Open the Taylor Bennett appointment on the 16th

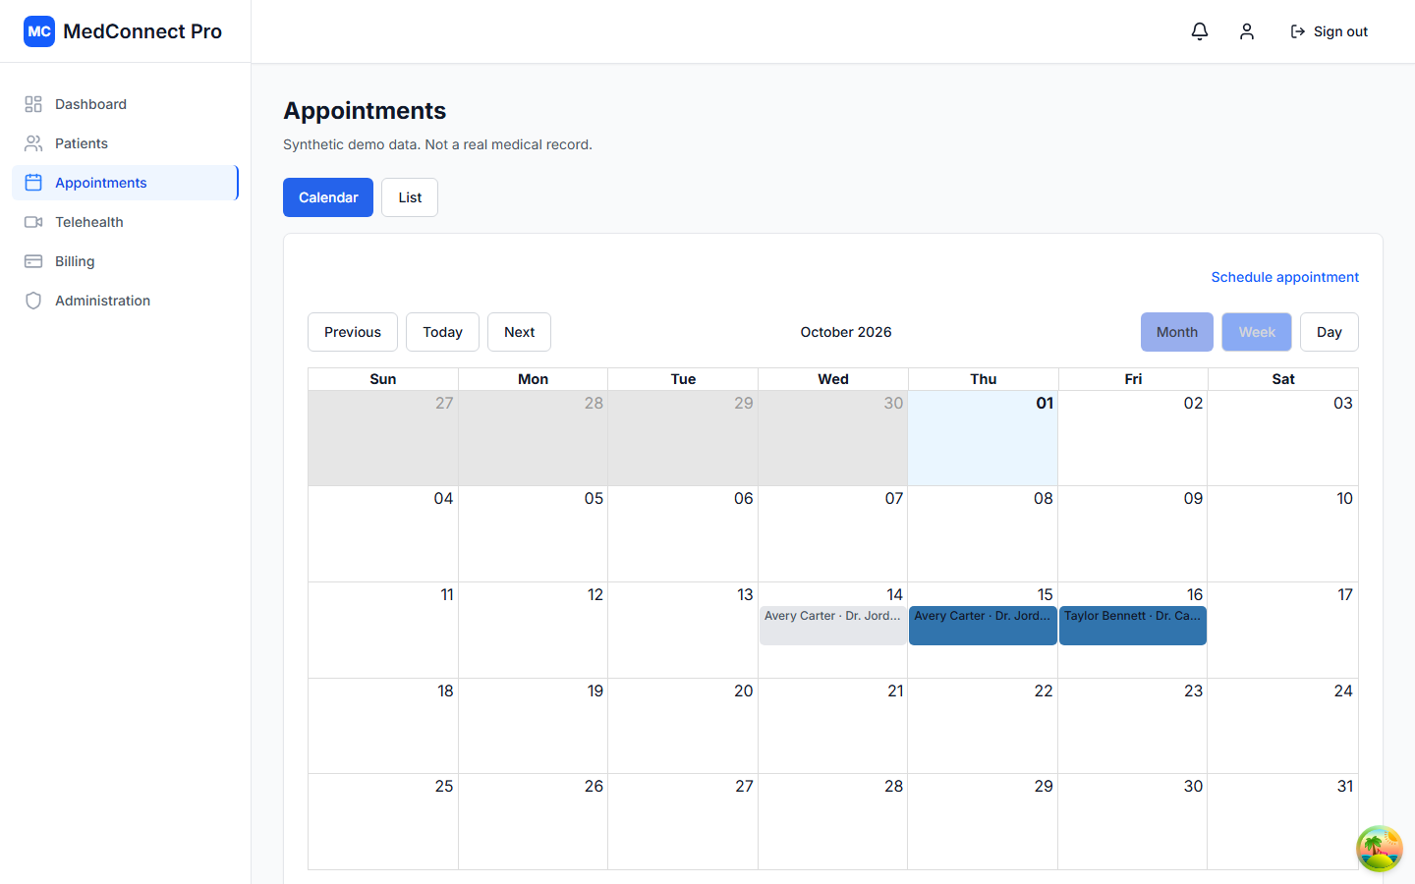point(1133,626)
